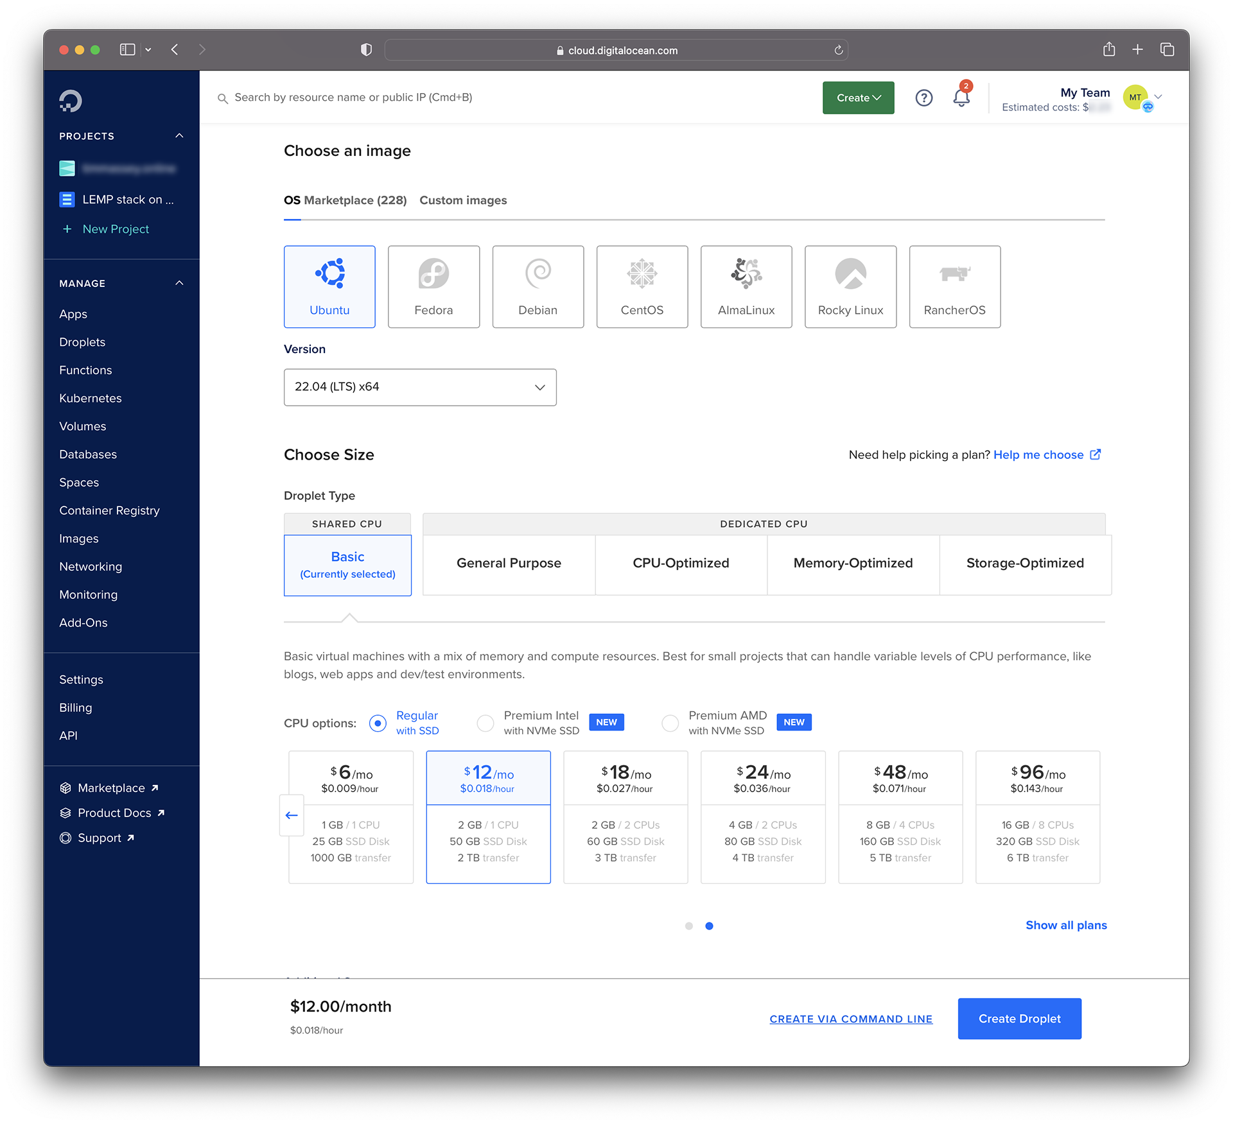Reload the page
The width and height of the screenshot is (1233, 1124).
pyautogui.click(x=838, y=50)
